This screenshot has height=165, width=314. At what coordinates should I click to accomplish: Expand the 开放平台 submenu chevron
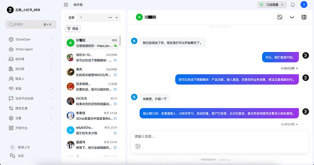click(52, 128)
